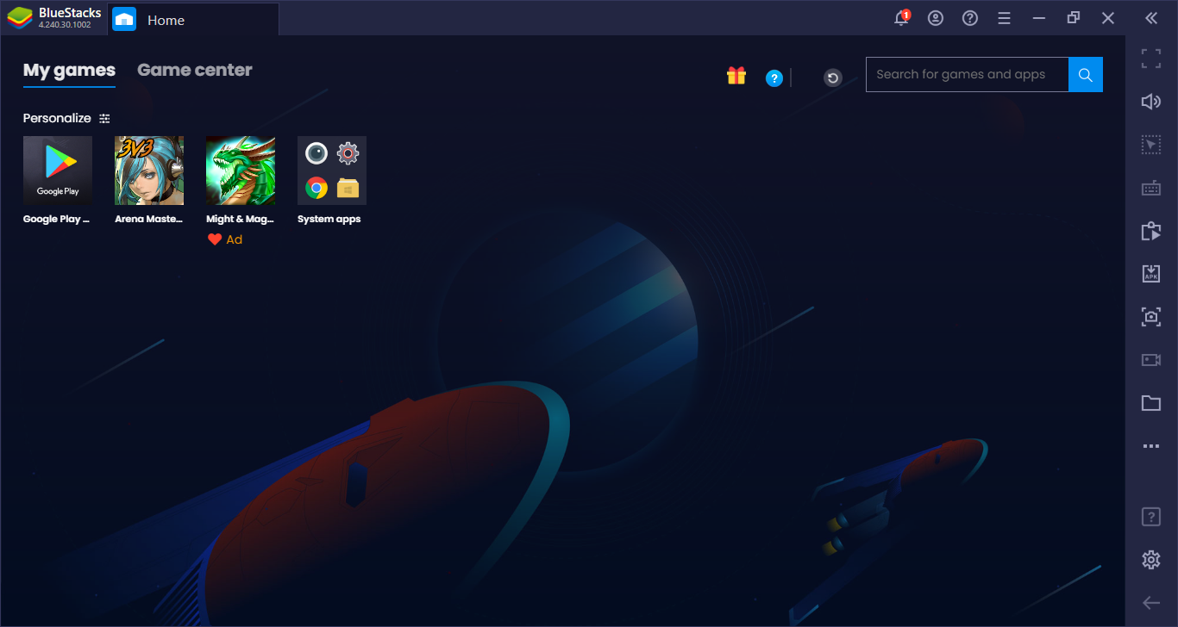Open the game controls keyboard icon
Image resolution: width=1178 pixels, height=627 pixels.
point(1151,189)
